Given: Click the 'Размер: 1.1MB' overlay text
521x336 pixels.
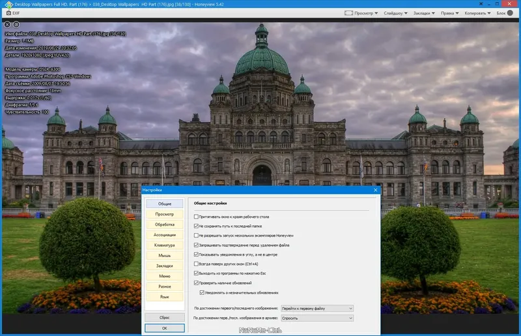Looking at the screenshot, I should tap(20, 40).
